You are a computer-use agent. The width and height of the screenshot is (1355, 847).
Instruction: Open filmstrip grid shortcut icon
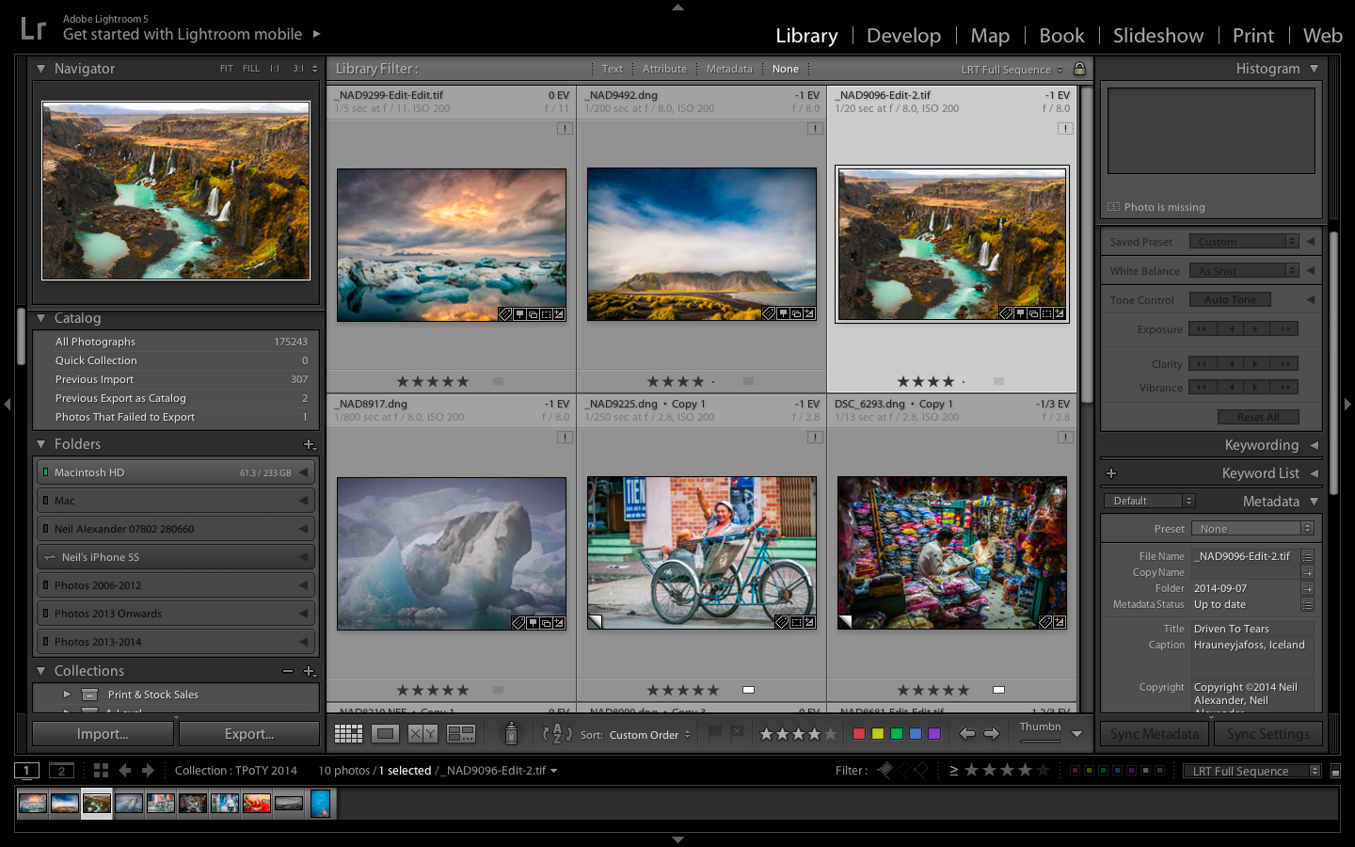point(101,770)
